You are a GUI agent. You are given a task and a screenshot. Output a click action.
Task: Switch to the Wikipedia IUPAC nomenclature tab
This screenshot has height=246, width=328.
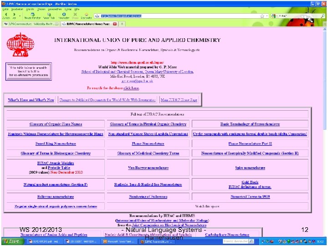pos(31,24)
